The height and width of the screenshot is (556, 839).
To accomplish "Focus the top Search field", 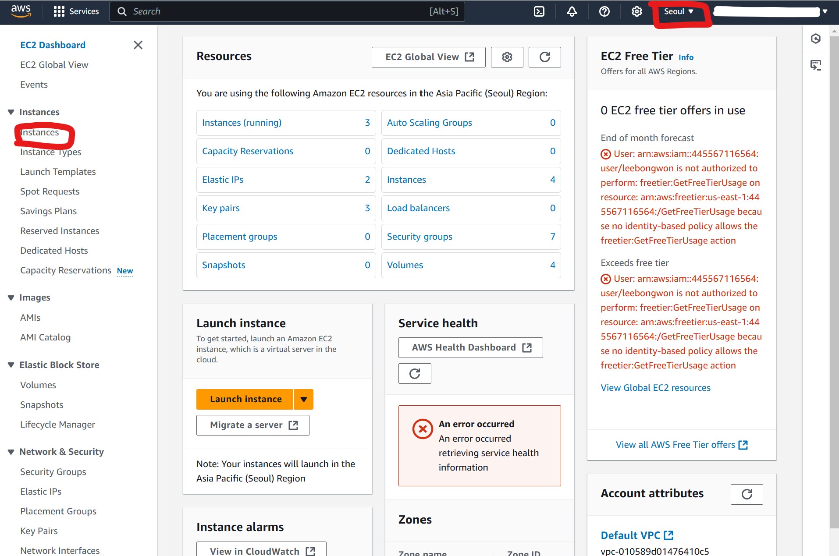I will 287,11.
